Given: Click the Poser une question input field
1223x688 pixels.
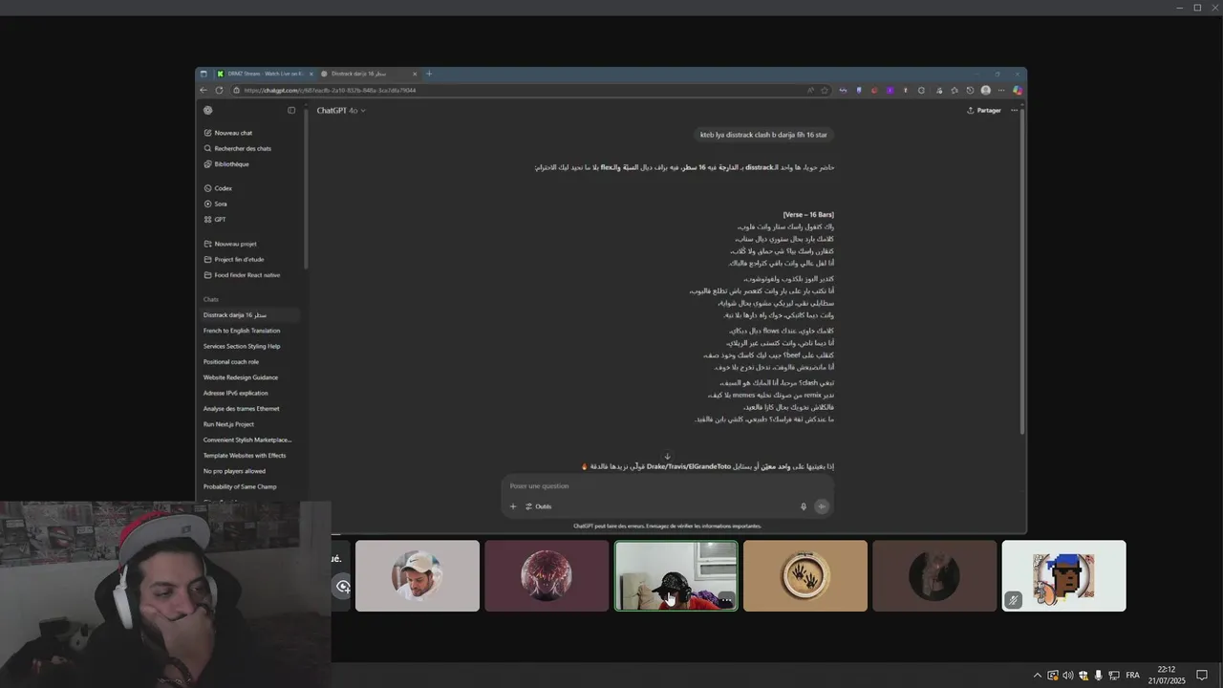Looking at the screenshot, I should pos(667,486).
